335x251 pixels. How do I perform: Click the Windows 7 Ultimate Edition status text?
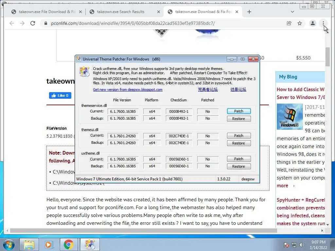tap(129, 179)
